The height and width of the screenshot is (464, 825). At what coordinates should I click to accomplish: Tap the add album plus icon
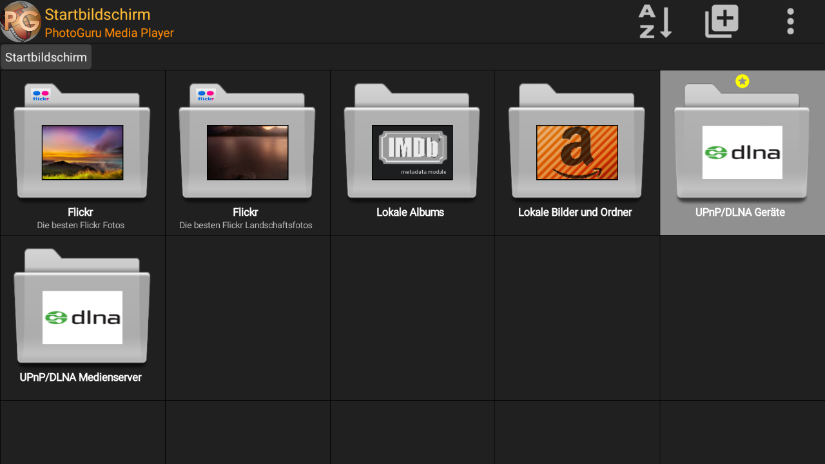tap(722, 21)
